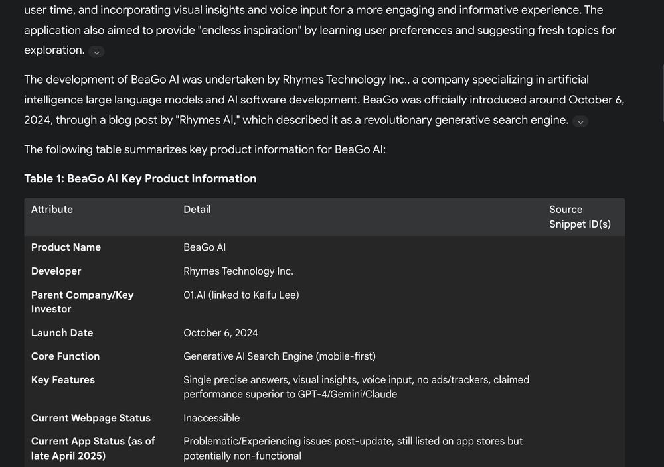Click the "Key Features" row label
This screenshot has height=467, width=664.
pyautogui.click(x=62, y=380)
